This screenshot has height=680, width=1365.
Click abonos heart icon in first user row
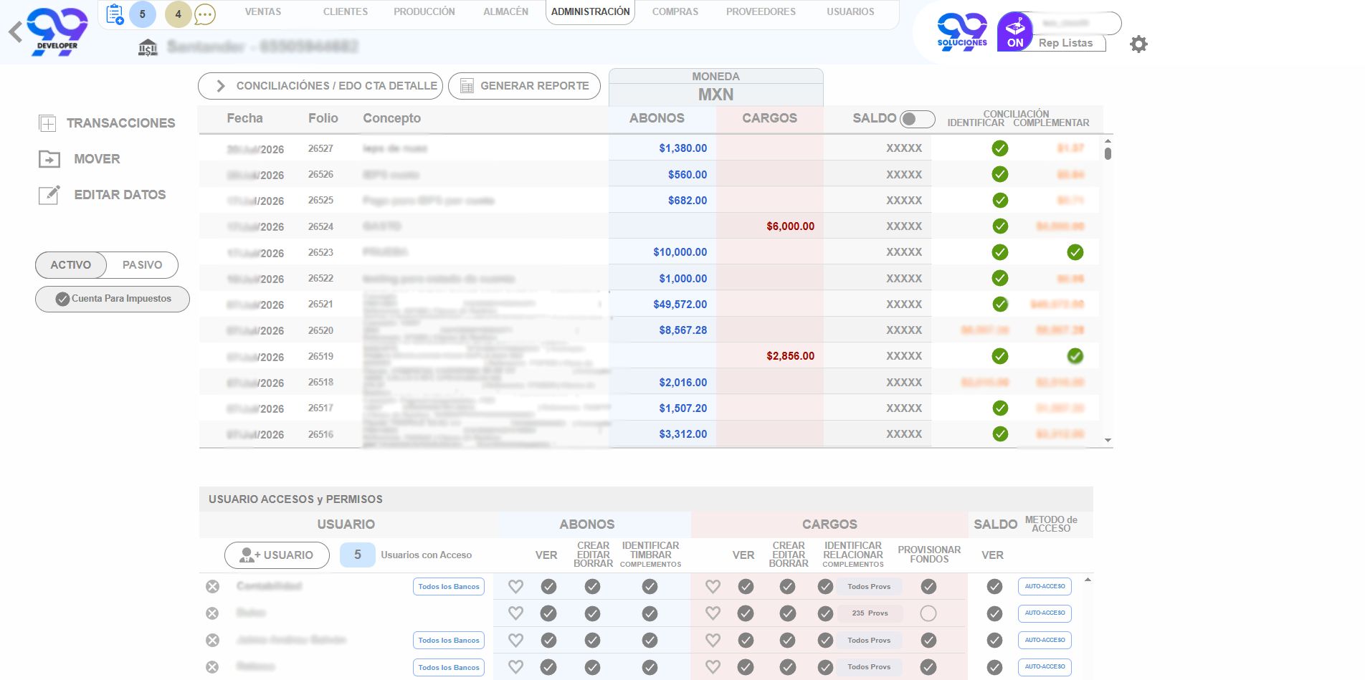pyautogui.click(x=515, y=587)
